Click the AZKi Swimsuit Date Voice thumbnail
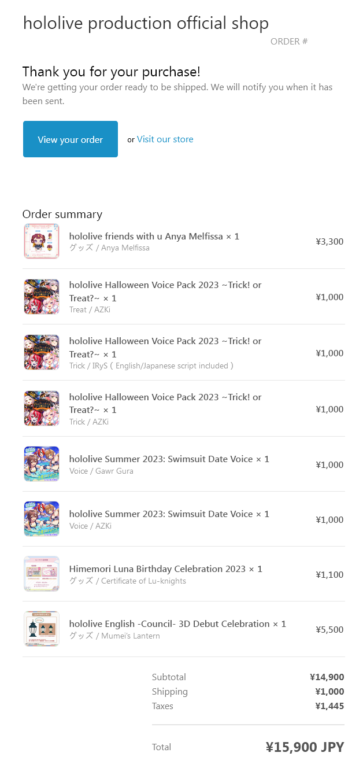363x760 pixels. pyautogui.click(x=42, y=519)
